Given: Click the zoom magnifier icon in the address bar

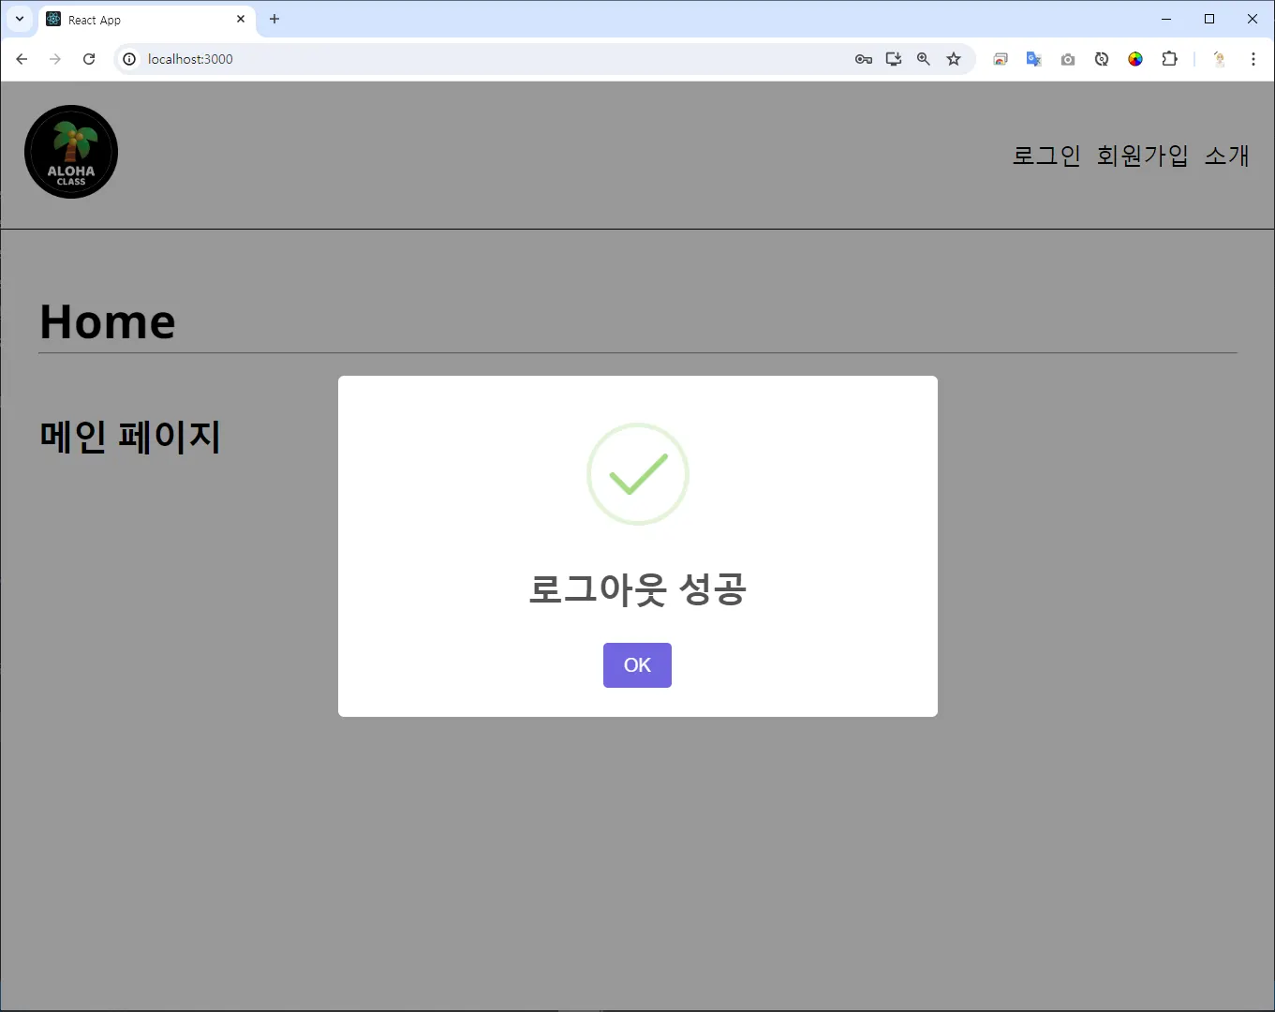Looking at the screenshot, I should tap(924, 59).
